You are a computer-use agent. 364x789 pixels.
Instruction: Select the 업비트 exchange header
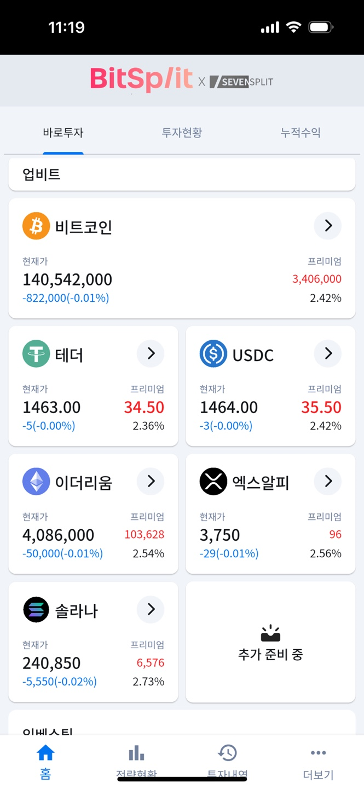point(182,174)
